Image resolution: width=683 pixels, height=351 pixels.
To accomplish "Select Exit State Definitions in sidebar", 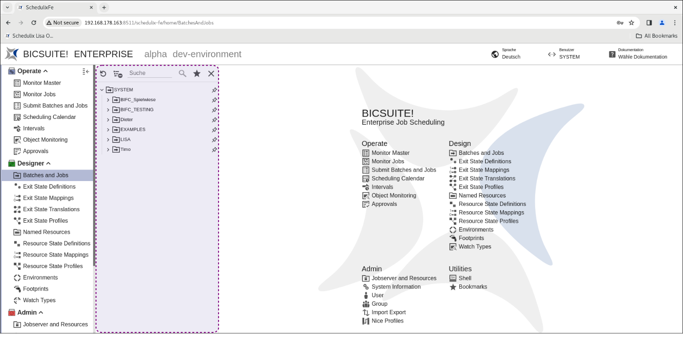I will coord(49,187).
